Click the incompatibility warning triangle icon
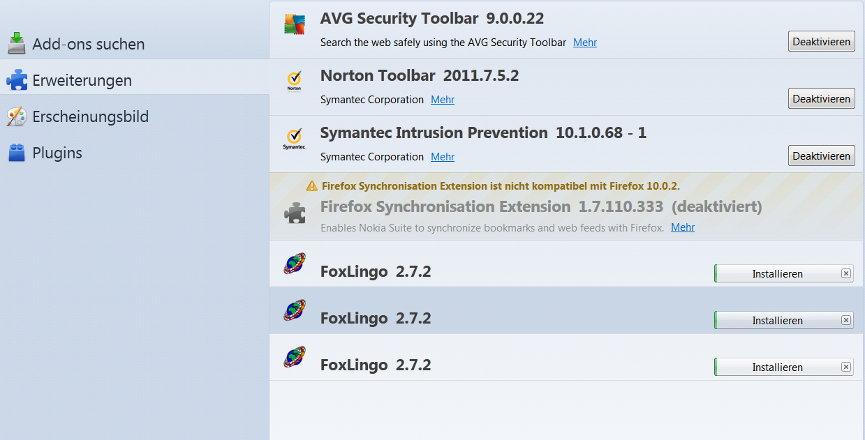 pos(312,186)
